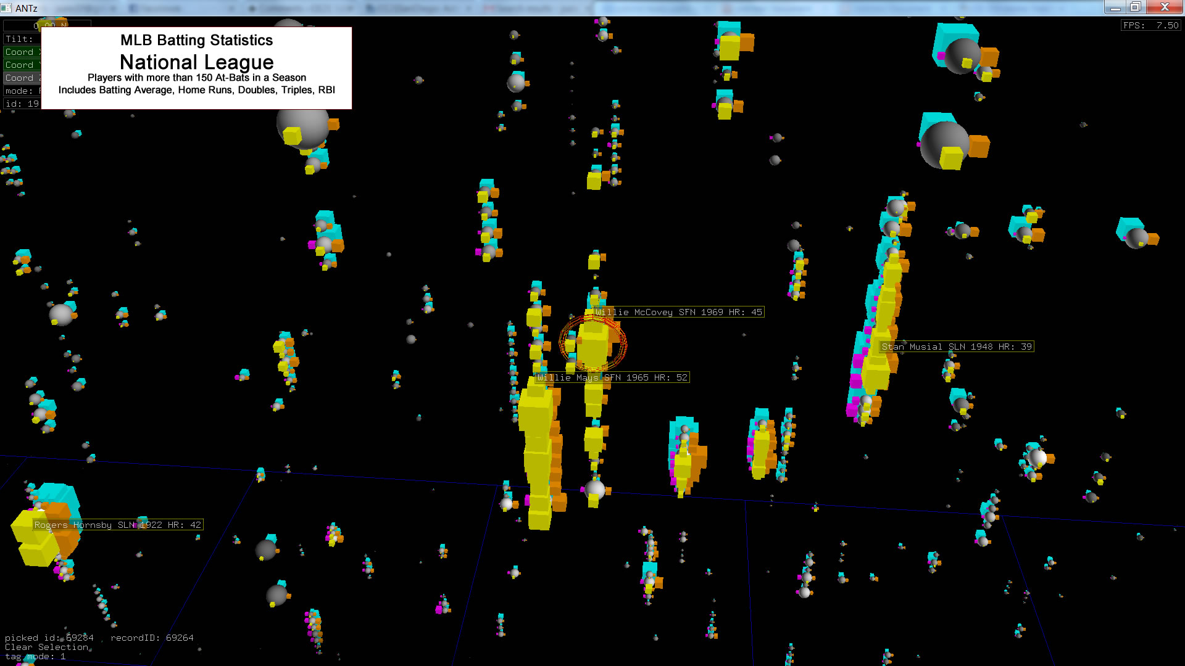Click the ANTz application icon in title bar
Image resolution: width=1185 pixels, height=666 pixels.
click(x=6, y=8)
